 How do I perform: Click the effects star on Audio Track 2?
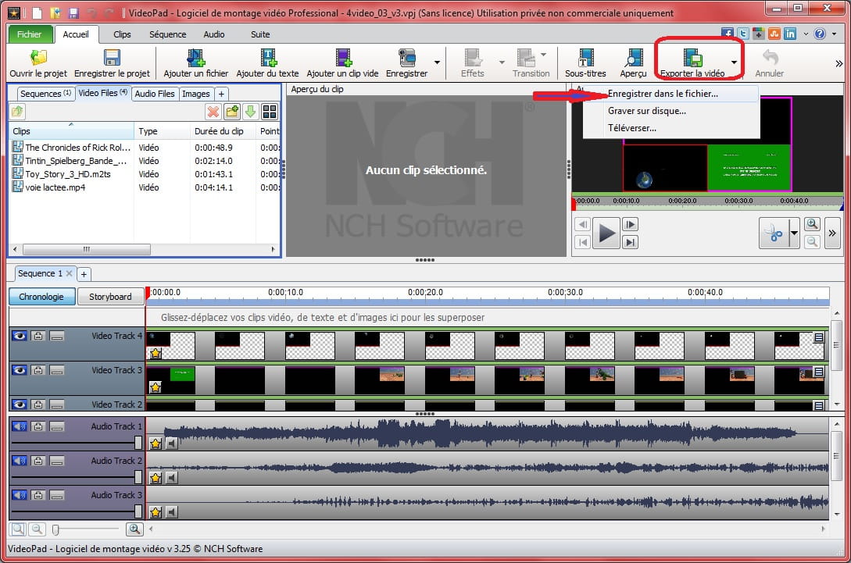[x=156, y=478]
